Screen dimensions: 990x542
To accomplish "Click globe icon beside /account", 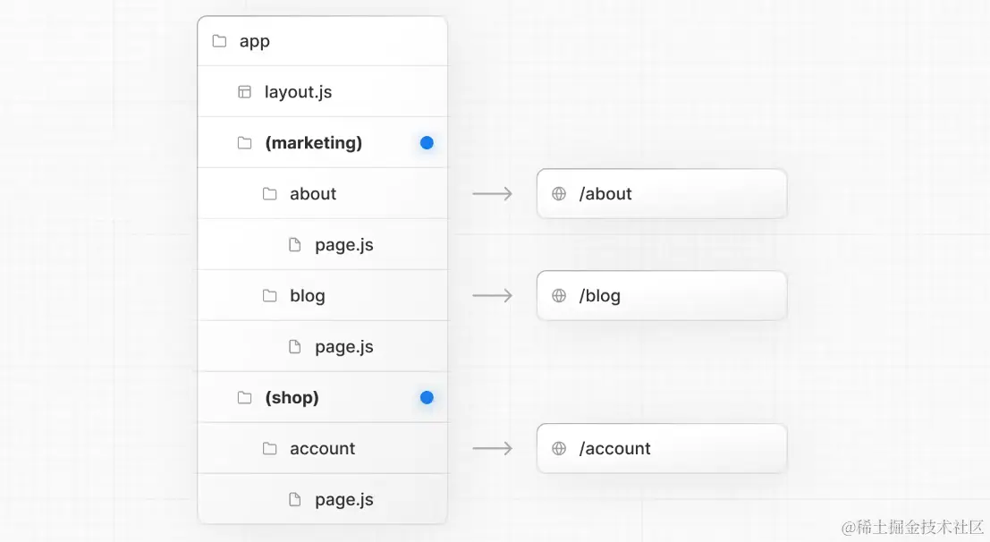I will 559,448.
